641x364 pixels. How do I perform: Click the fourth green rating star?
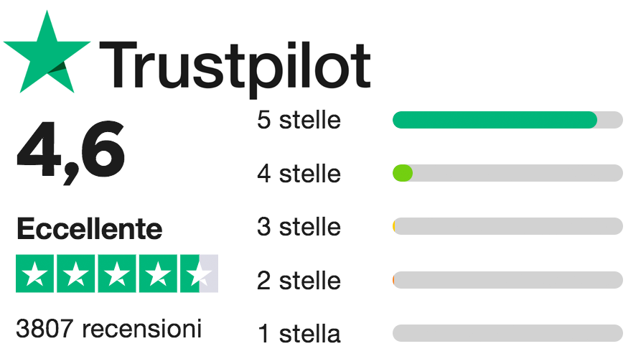pyautogui.click(x=158, y=274)
